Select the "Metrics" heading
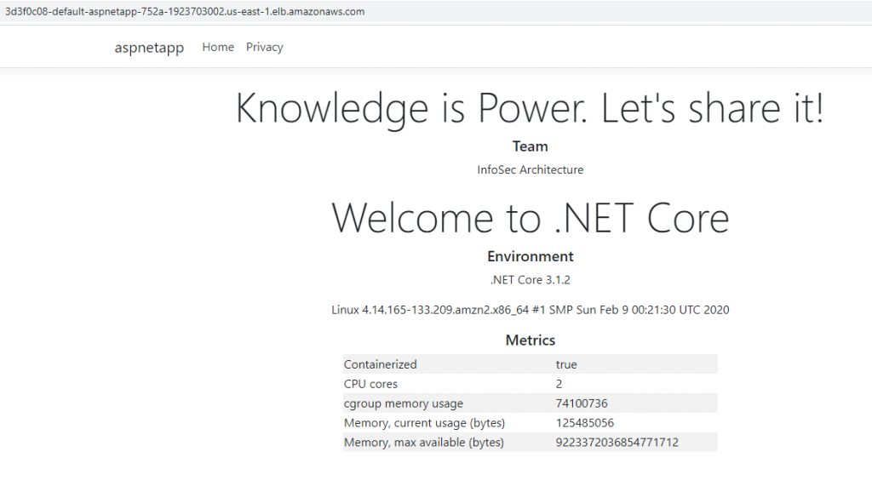872x492 pixels. 530,340
